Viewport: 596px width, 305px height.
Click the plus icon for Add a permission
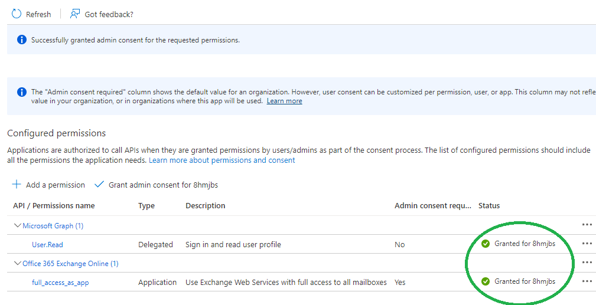[x=17, y=185]
